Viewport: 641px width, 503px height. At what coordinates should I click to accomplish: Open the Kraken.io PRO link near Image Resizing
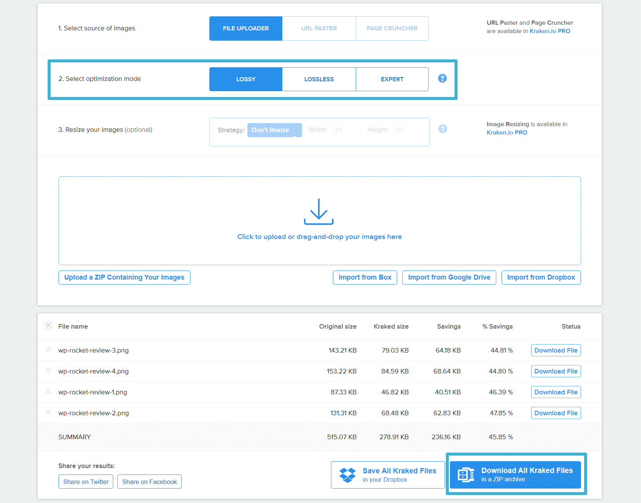(506, 133)
